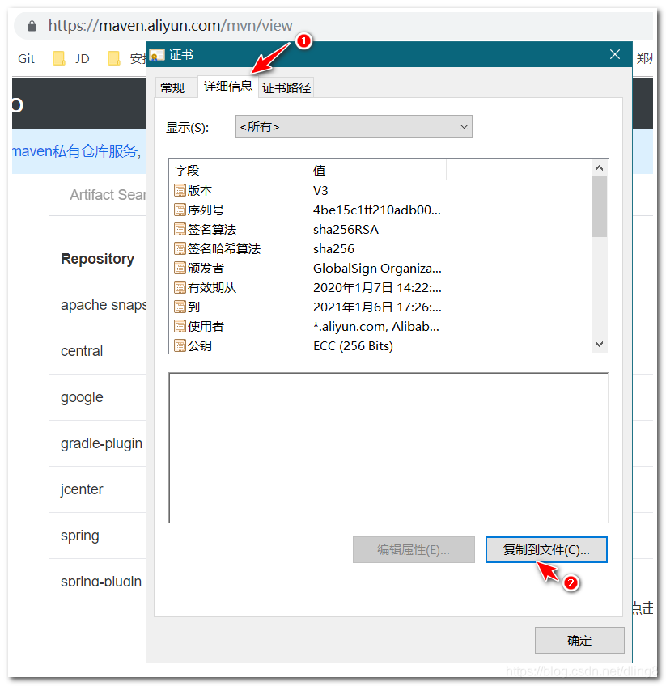Click the icon beside 签名算法 field
This screenshot has height=686, width=666.
[x=180, y=229]
